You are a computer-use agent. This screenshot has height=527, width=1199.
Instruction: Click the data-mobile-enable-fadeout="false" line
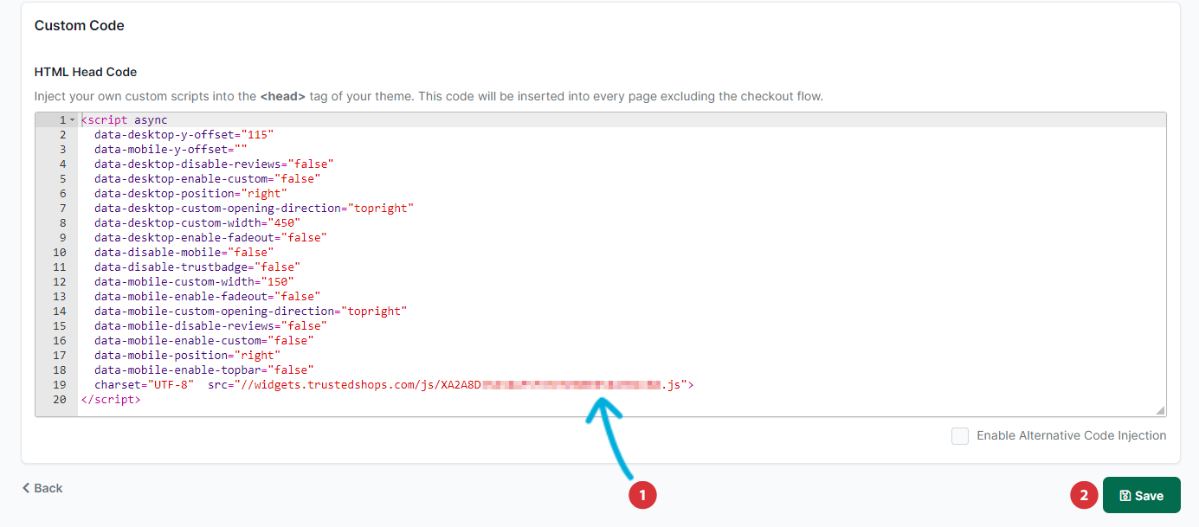(x=208, y=296)
